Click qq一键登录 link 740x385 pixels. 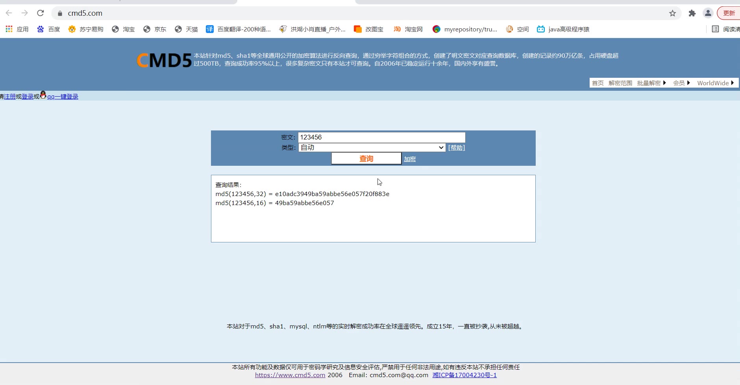click(x=63, y=97)
